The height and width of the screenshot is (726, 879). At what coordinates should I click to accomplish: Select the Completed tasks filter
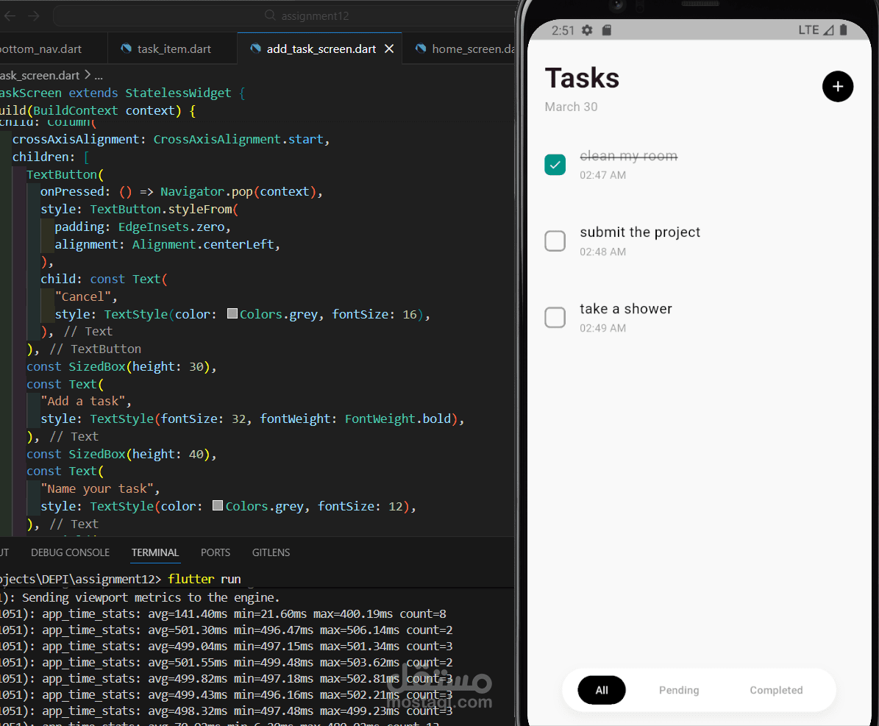[776, 690]
